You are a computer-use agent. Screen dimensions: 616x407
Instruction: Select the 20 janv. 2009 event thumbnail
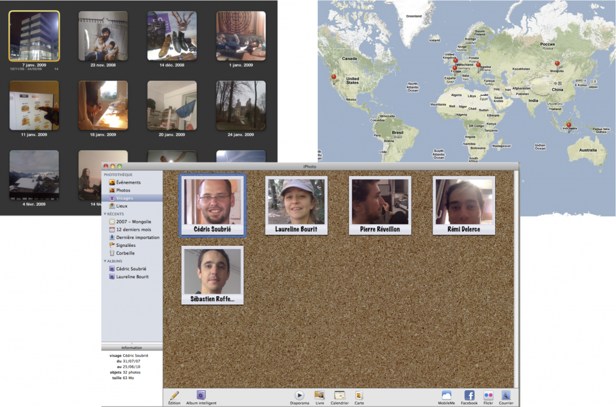172,105
